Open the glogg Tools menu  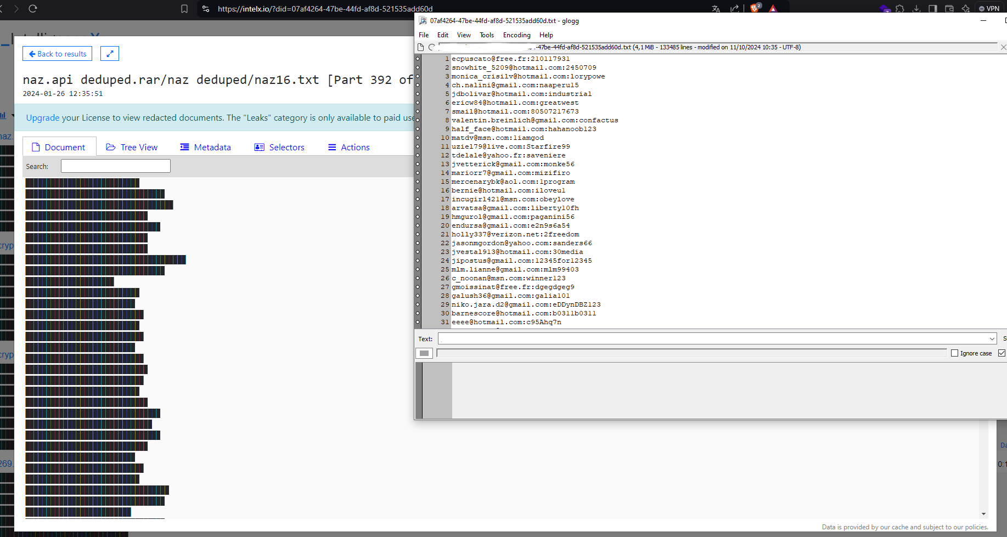[x=487, y=35]
